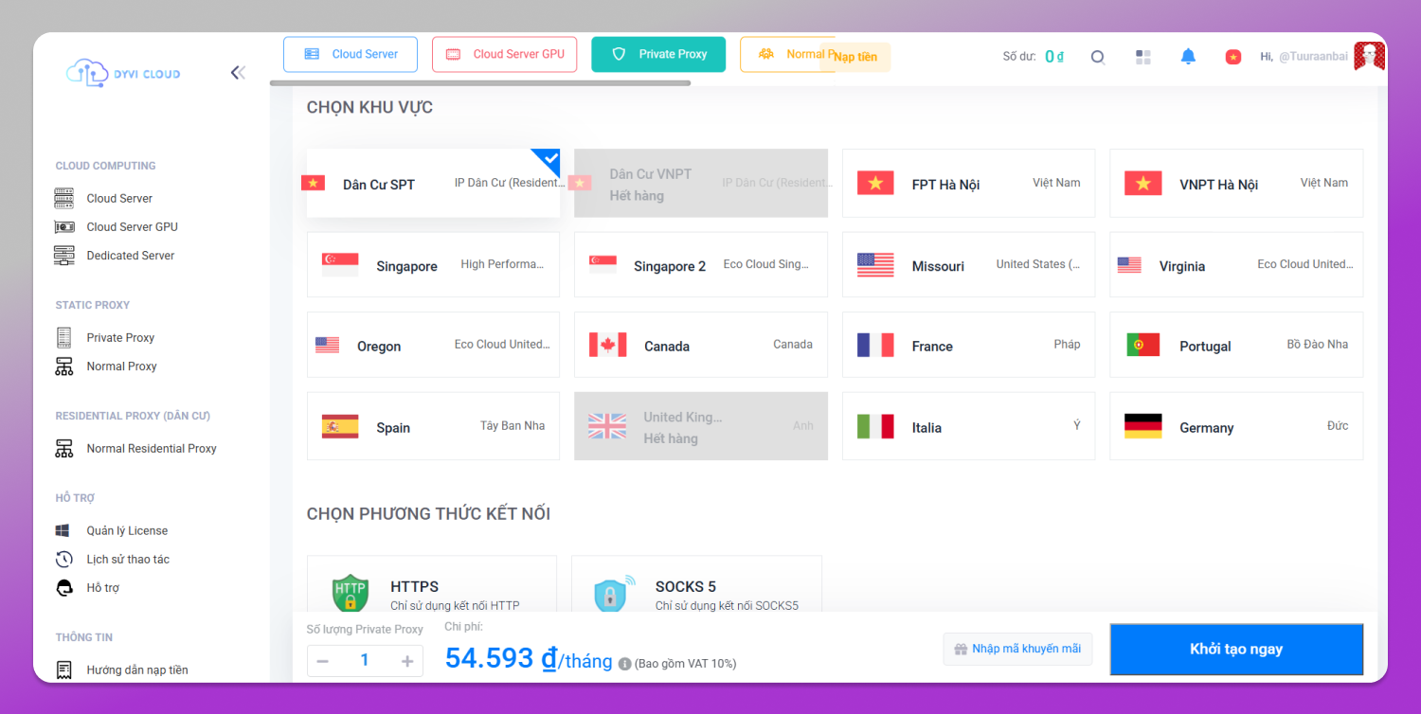Select Canada region card
Screen dimensions: 1421x714
(701, 346)
